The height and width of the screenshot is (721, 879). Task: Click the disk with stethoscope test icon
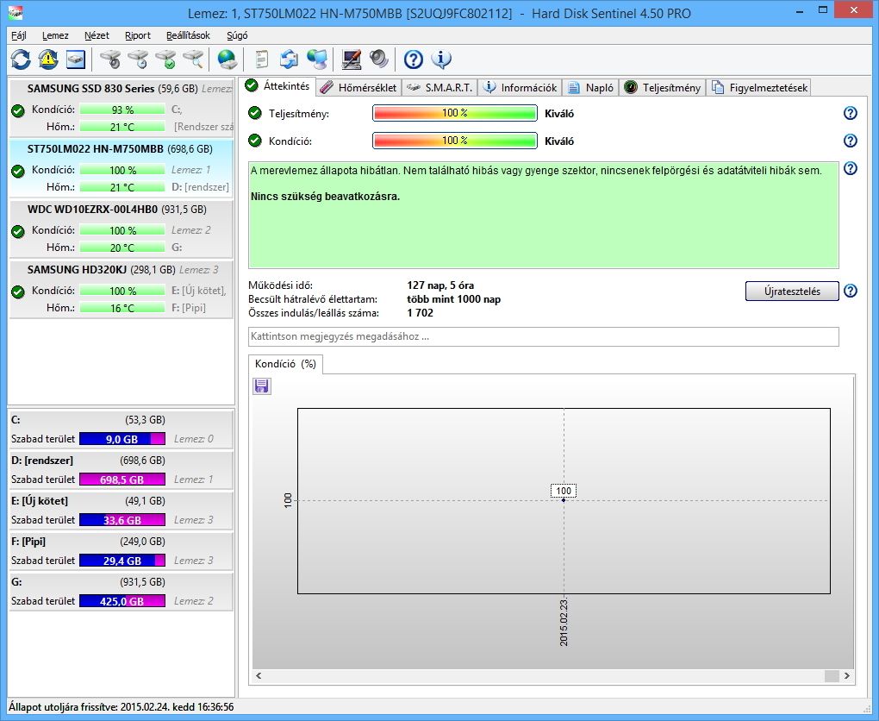pos(110,59)
